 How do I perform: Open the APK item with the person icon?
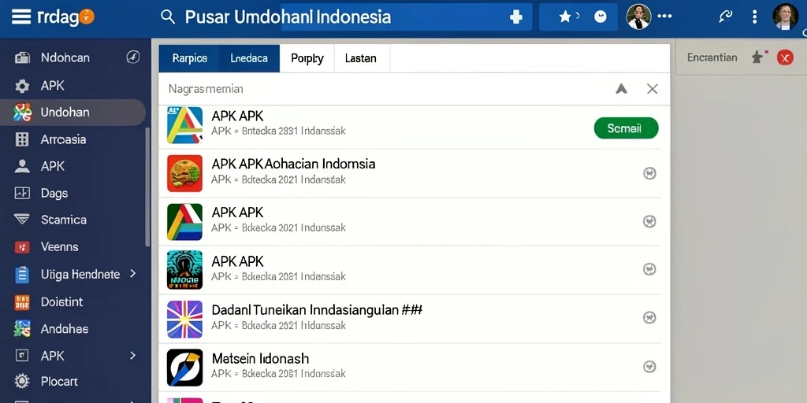(x=53, y=166)
